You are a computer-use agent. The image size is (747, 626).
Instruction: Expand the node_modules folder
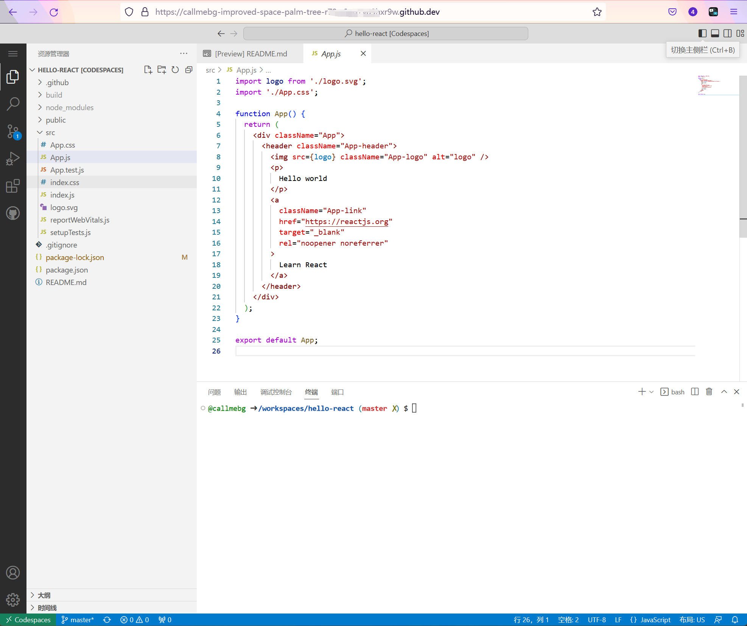click(x=112, y=107)
